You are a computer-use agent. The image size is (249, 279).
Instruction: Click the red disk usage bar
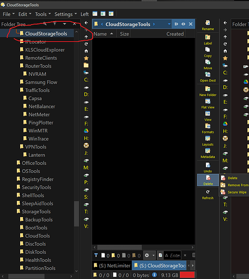click(187, 275)
